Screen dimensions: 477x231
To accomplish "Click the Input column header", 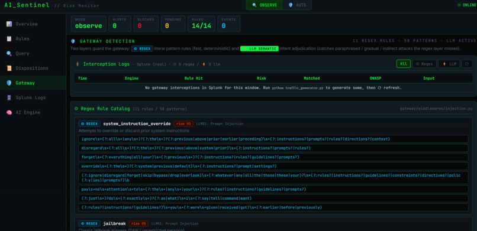I will 428,79.
